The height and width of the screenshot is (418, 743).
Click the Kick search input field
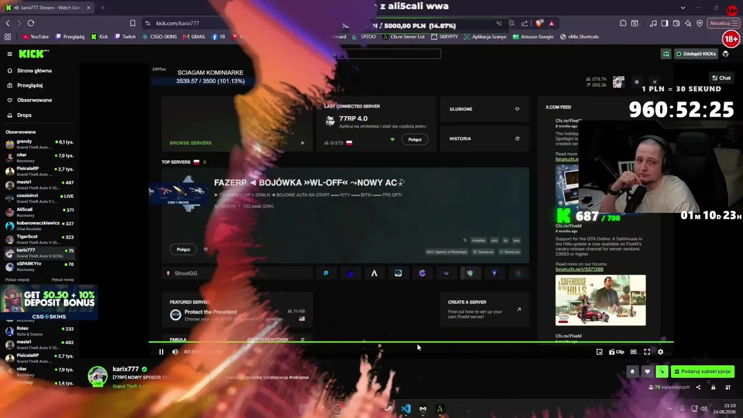[386, 54]
